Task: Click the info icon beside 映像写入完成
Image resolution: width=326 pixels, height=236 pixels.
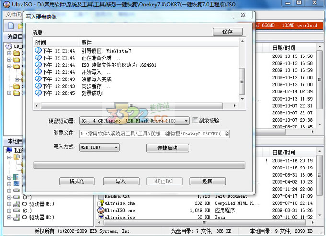Action: 38,79
